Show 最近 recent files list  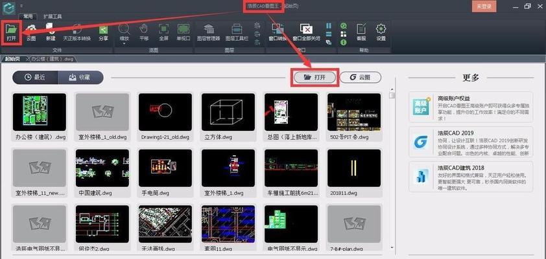[x=35, y=78]
